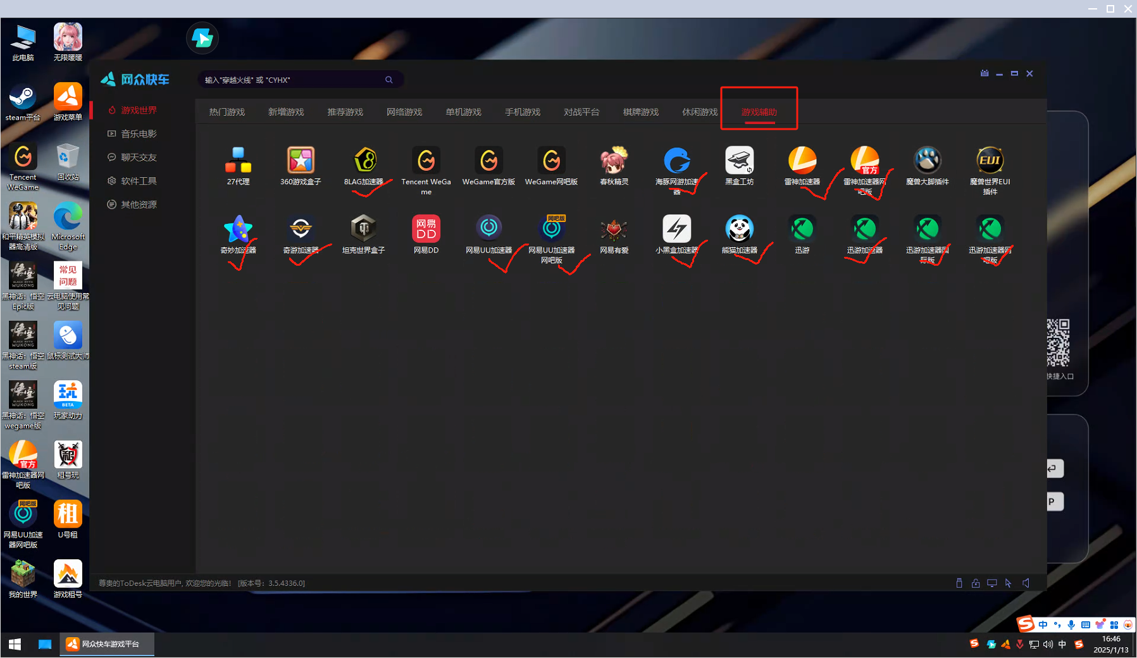
Task: Open 雷神加速器网吧版 in the grid
Action: [x=864, y=161]
